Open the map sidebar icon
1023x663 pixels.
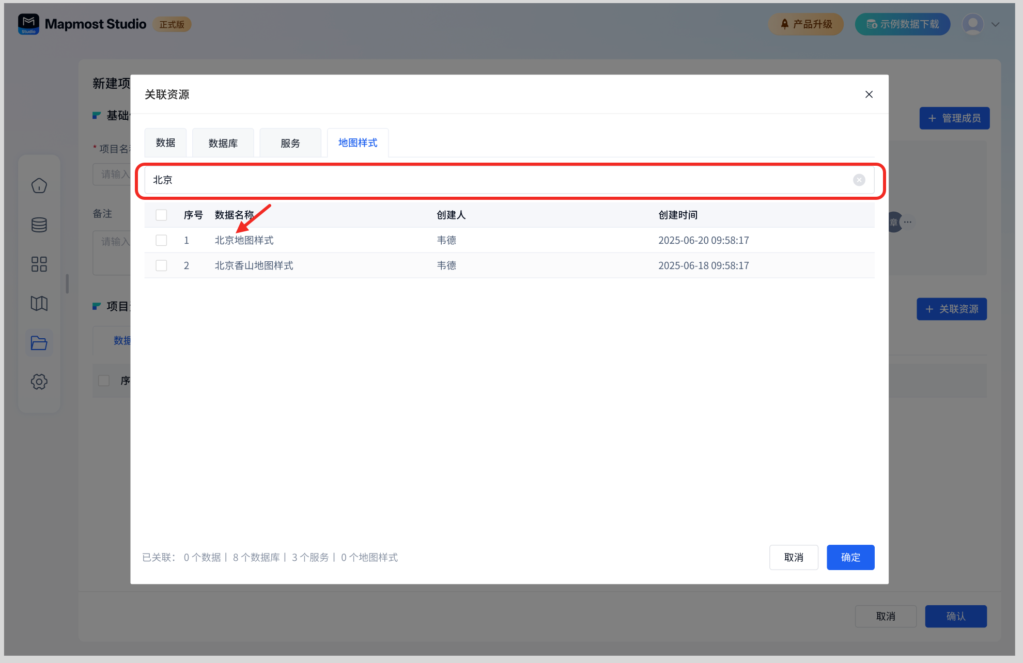pyautogui.click(x=39, y=304)
